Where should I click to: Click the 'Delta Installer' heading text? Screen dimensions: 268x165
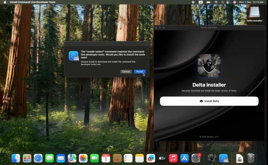coord(209,85)
